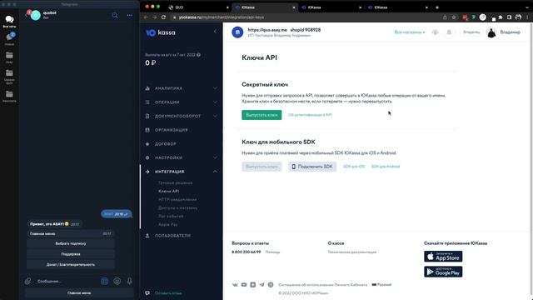Click the green Выпустить ключ button

(262, 115)
